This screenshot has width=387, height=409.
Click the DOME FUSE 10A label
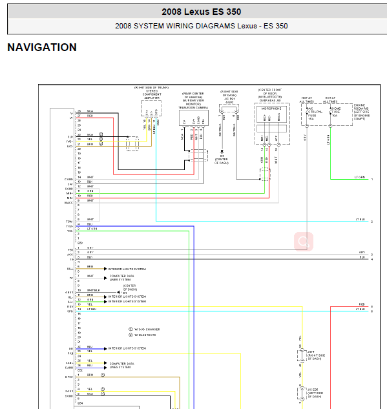(336, 112)
